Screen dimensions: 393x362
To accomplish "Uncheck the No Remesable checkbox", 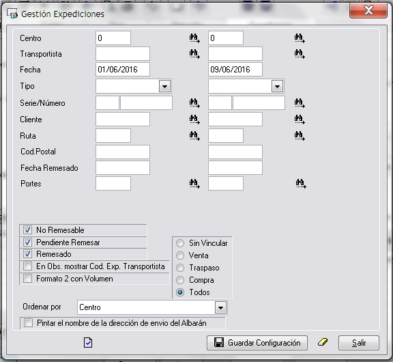I will tap(27, 229).
